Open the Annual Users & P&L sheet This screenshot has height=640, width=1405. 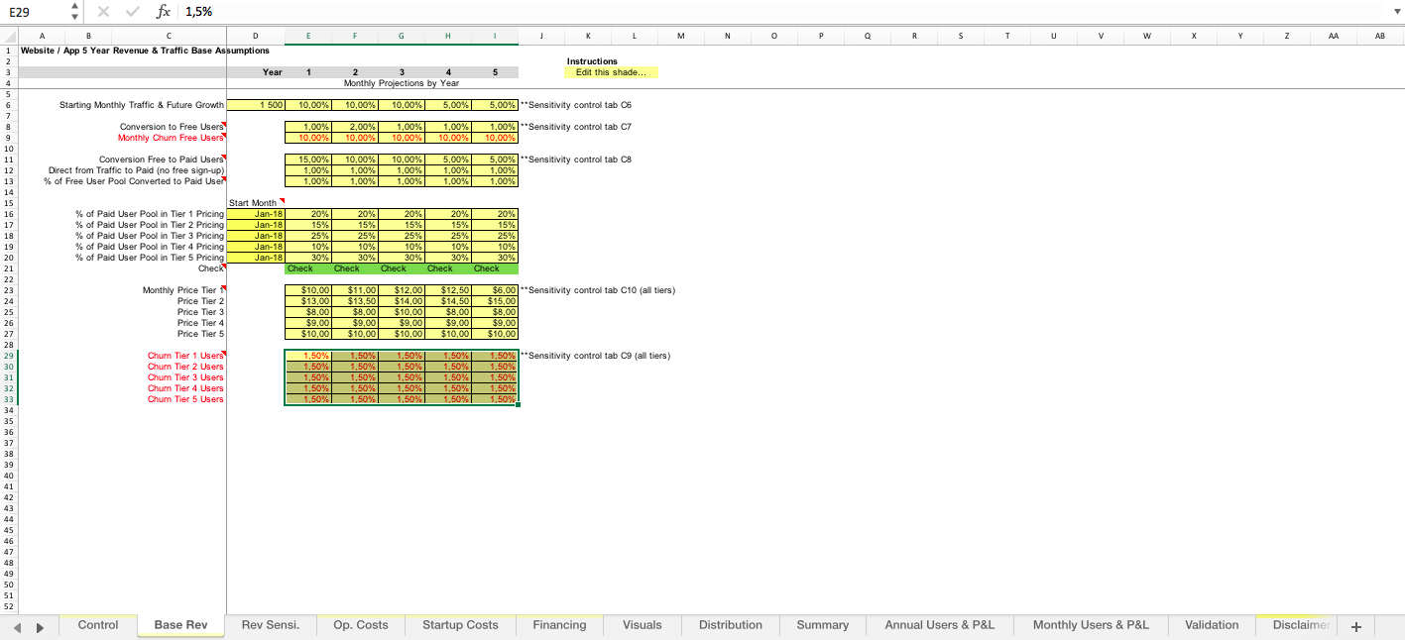click(x=939, y=625)
